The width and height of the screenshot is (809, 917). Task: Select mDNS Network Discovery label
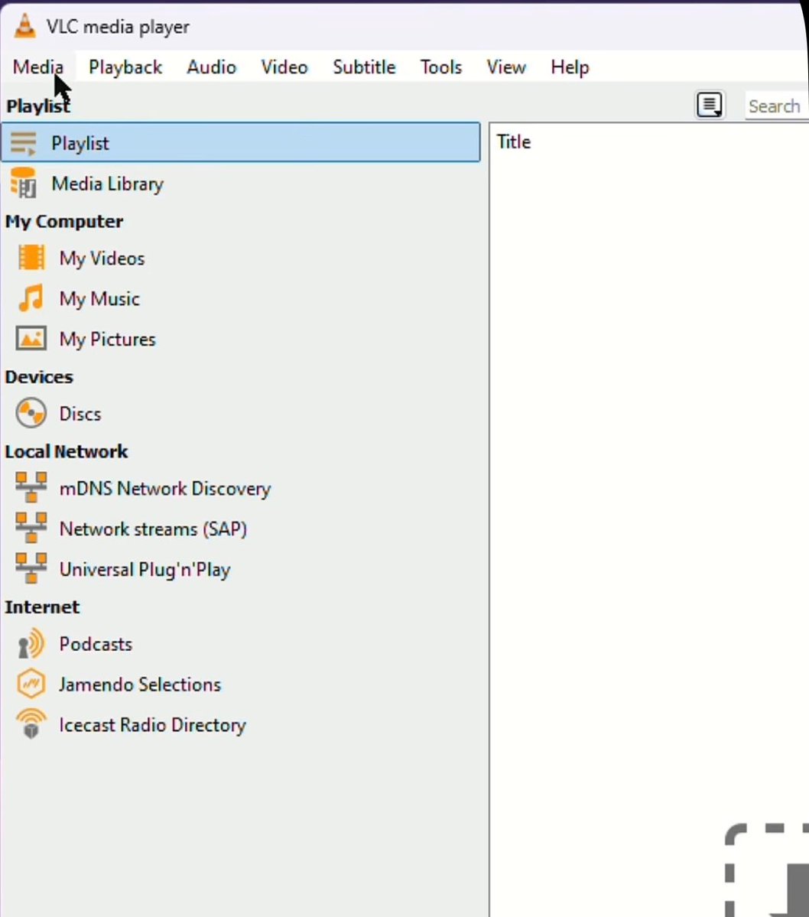pos(165,489)
